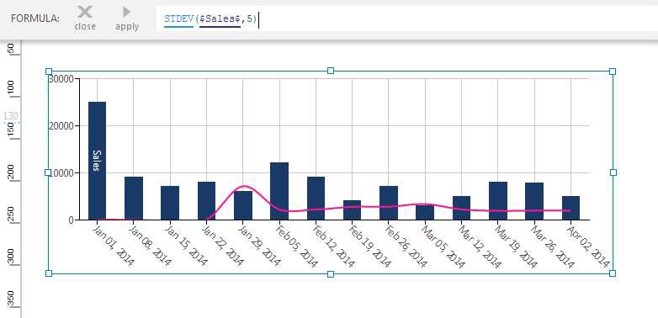Click inside the STDEV formula input field

406,19
